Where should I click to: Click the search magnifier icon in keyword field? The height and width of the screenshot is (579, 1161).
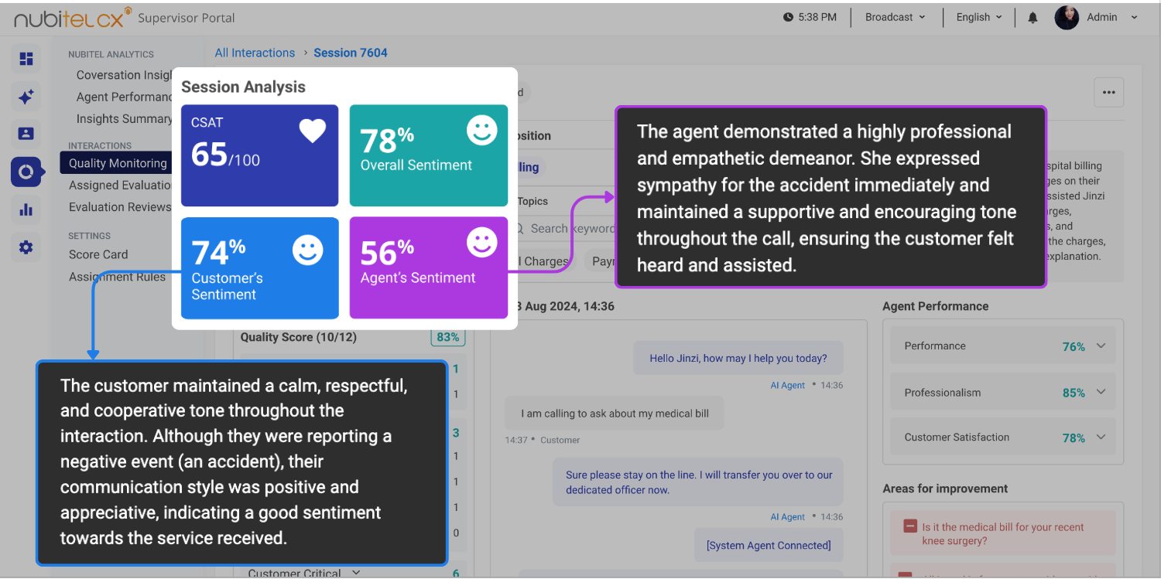[x=521, y=229]
